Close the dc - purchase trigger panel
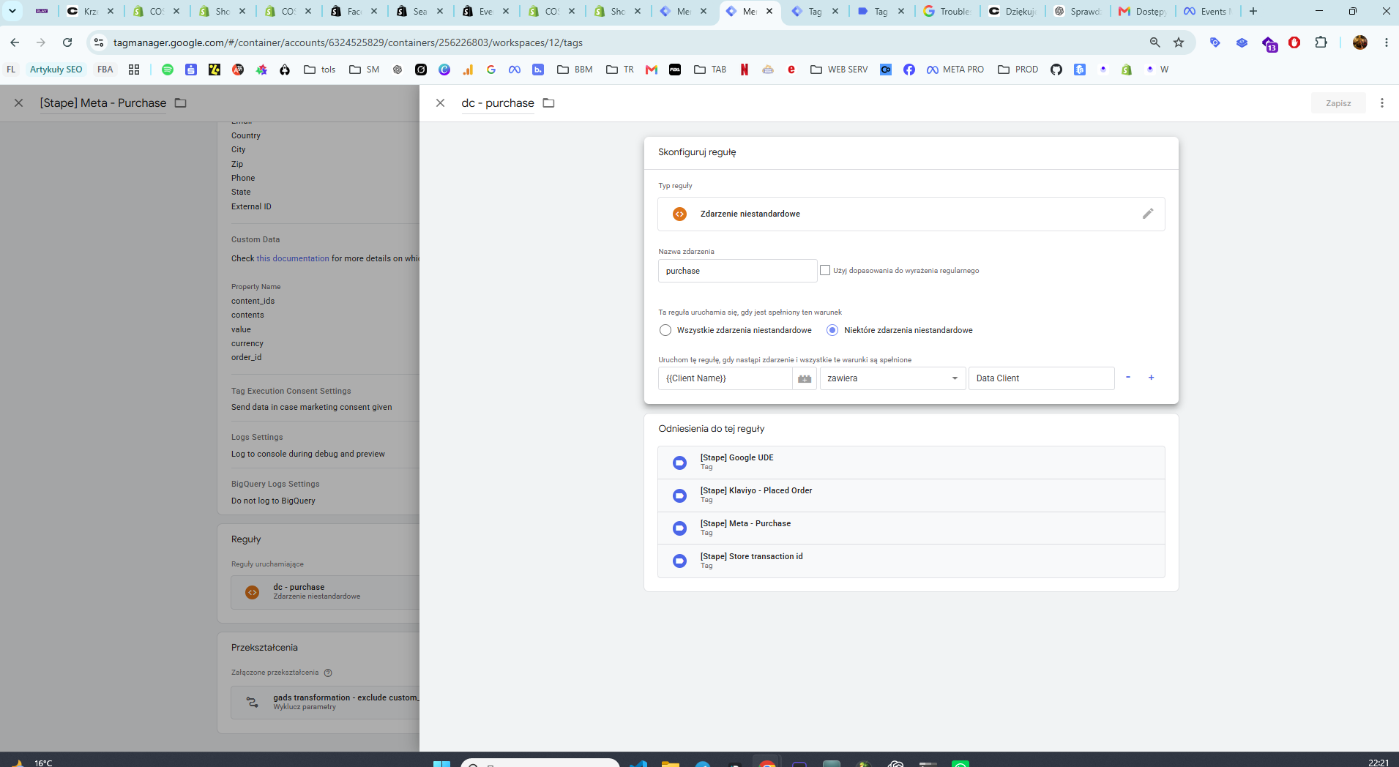Screen dimensions: 1399x767 (440, 103)
